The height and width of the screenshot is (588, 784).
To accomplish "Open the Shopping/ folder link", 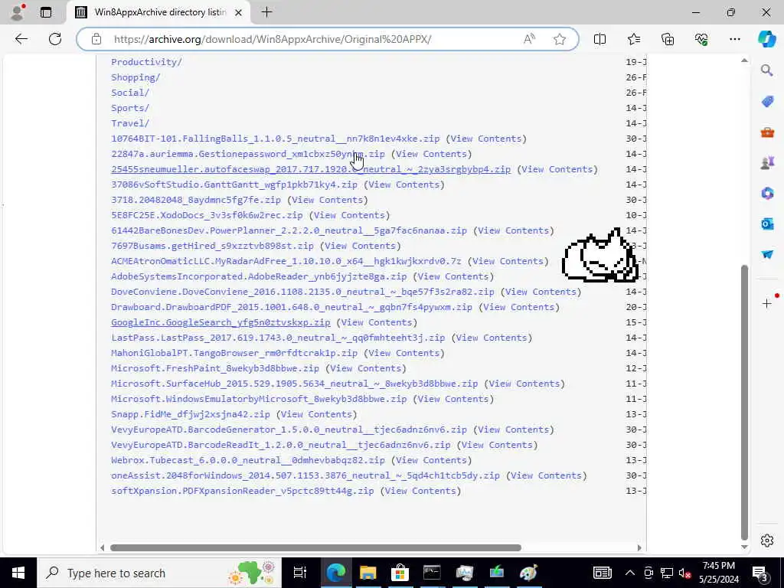I will pyautogui.click(x=136, y=77).
